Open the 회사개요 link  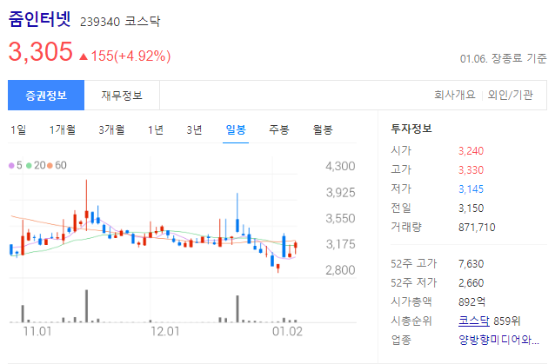(454, 95)
